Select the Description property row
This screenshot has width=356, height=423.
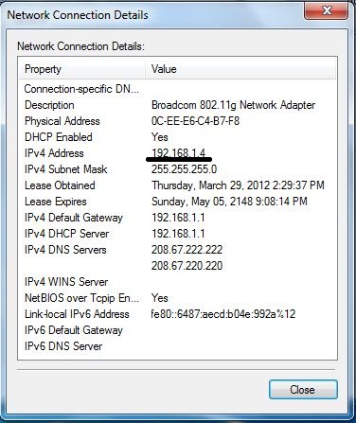coord(177,105)
